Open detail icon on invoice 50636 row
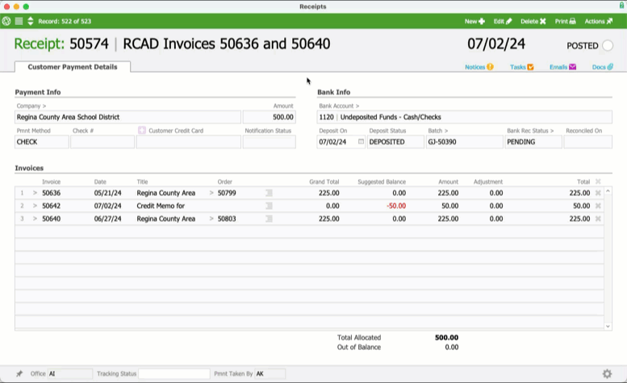Viewport: 627px width, 383px height. [269, 193]
